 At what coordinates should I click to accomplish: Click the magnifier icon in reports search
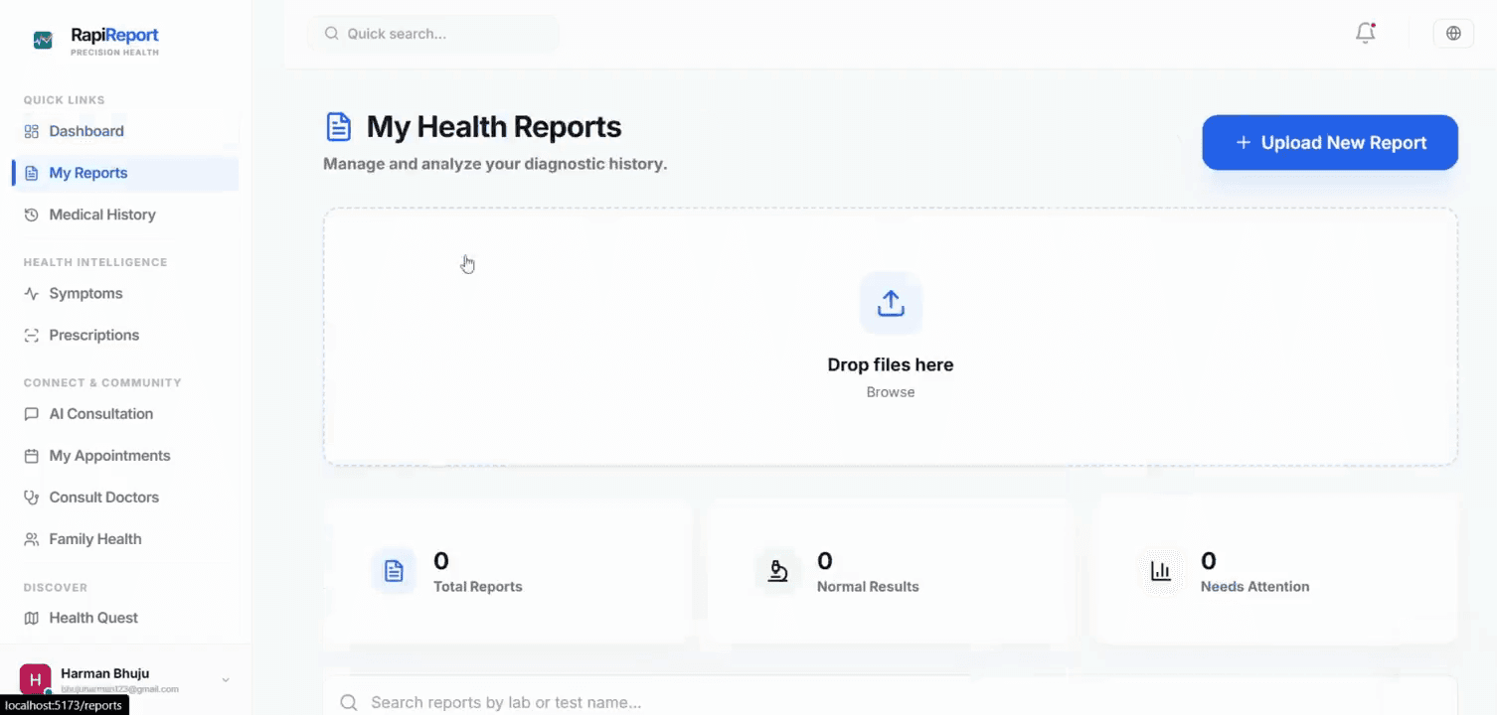coord(349,703)
